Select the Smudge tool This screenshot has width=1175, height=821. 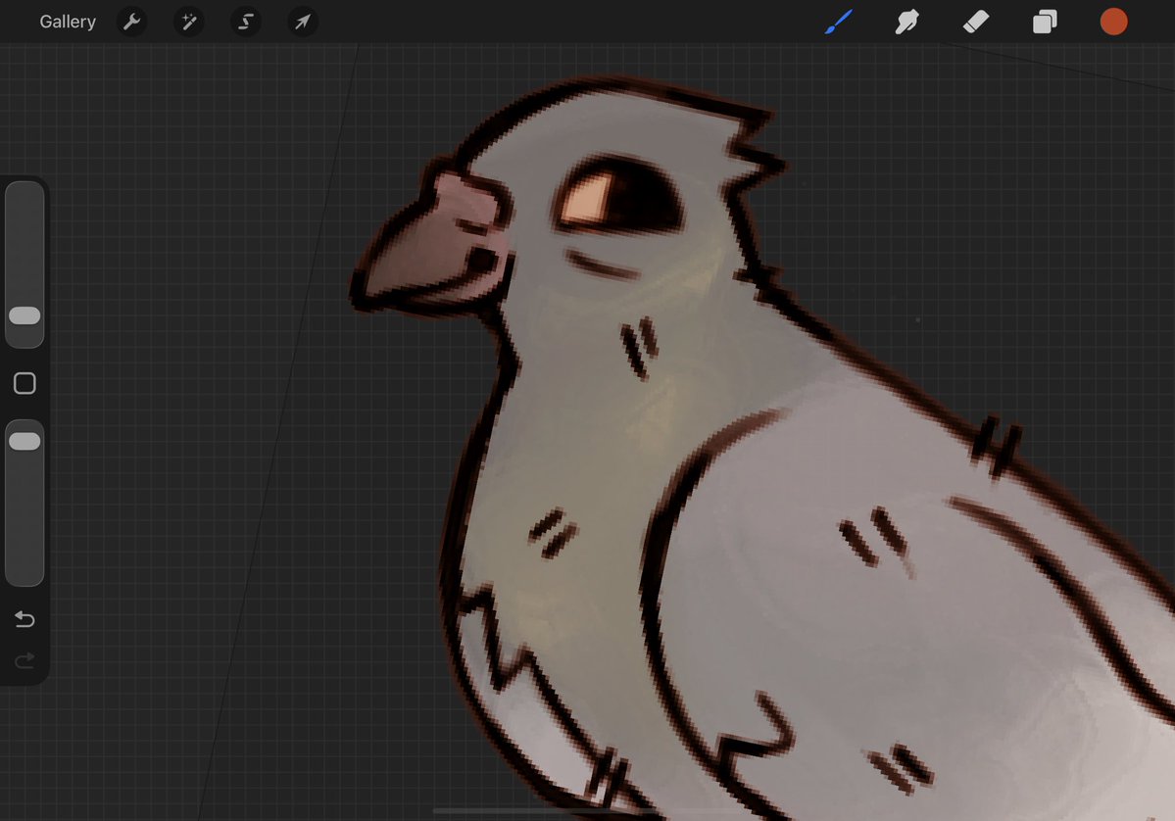click(906, 22)
